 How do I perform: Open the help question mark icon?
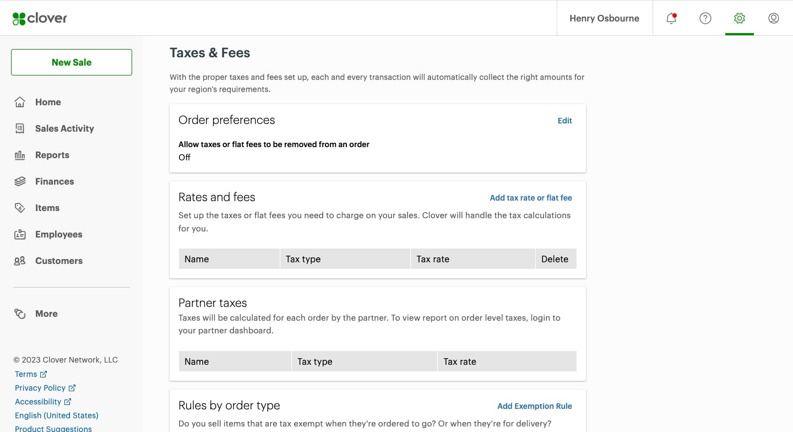pyautogui.click(x=705, y=18)
